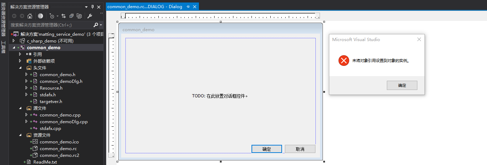Select the common_demoDlg.cpp file
The width and height of the screenshot is (487, 165).
pyautogui.click(x=64, y=122)
